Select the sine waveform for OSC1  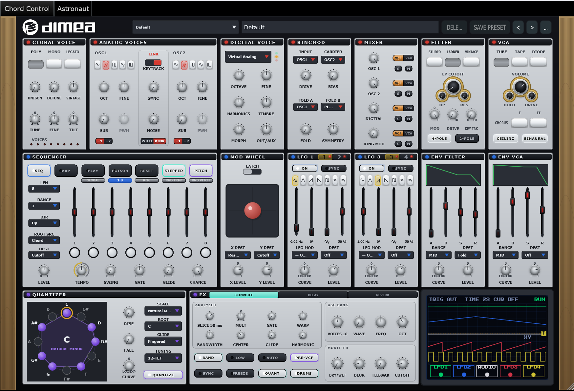click(x=97, y=65)
